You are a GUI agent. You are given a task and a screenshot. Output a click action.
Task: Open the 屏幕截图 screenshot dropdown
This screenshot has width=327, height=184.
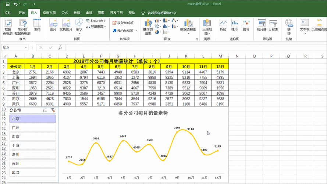(x=96, y=26)
